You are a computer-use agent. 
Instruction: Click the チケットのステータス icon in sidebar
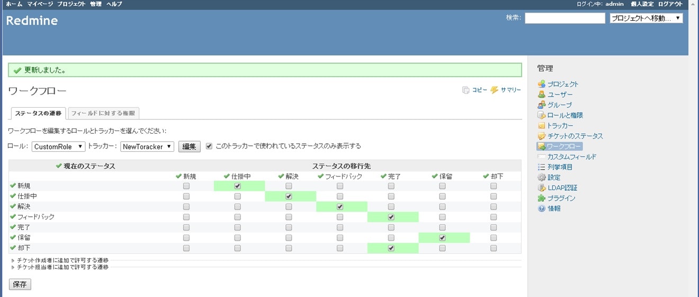click(541, 136)
